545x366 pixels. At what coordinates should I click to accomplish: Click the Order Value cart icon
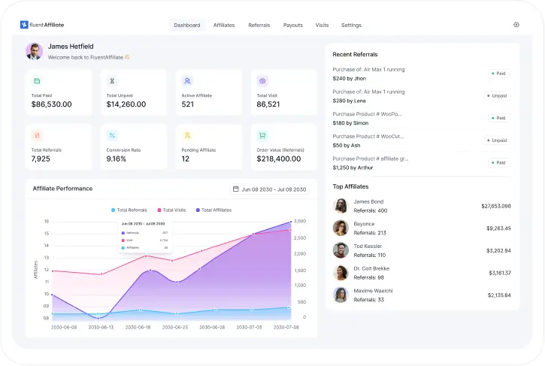click(262, 135)
